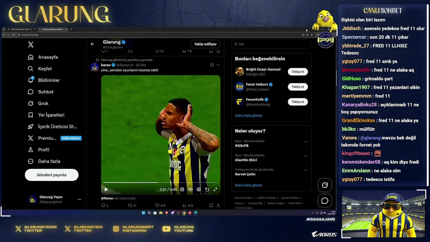Open Profil page
The width and height of the screenshot is (430, 242).
point(39,150)
